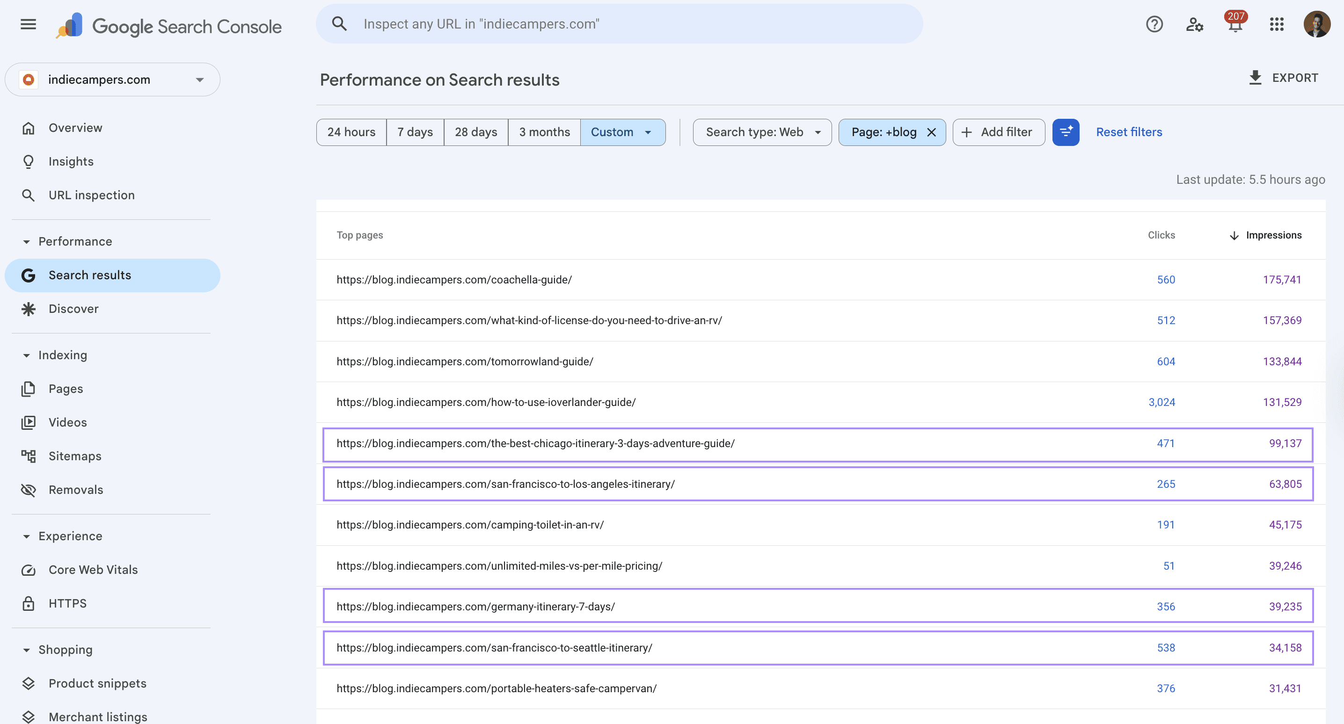Click the Top pages column header
Viewport: 1344px width, 724px height.
tap(359, 235)
